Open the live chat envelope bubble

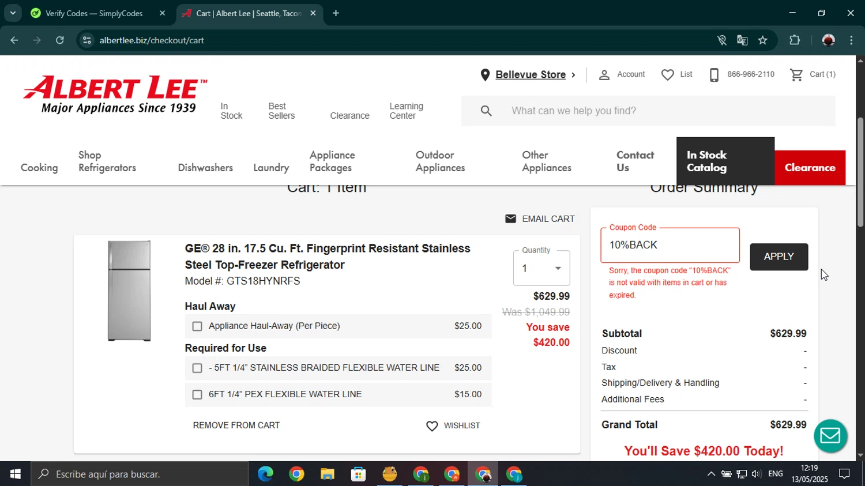[830, 435]
